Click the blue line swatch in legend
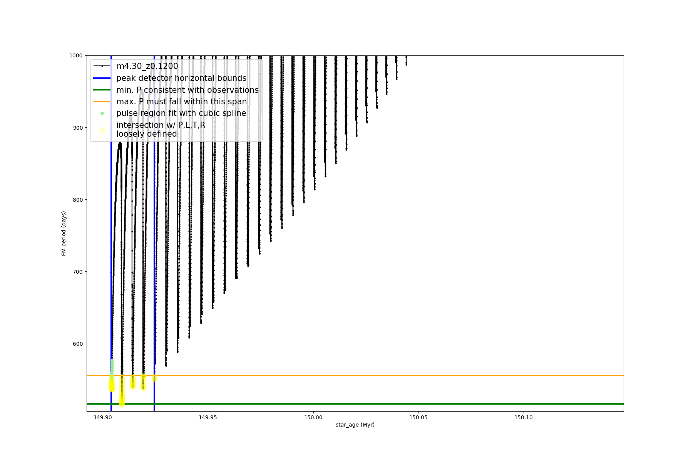The width and height of the screenshot is (693, 462). tap(102, 78)
